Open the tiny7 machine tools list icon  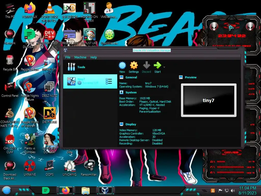[109, 81]
